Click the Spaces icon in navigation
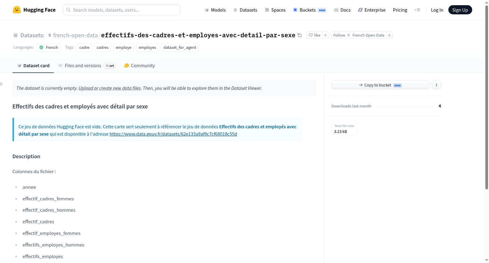The width and height of the screenshot is (489, 263). (267, 10)
